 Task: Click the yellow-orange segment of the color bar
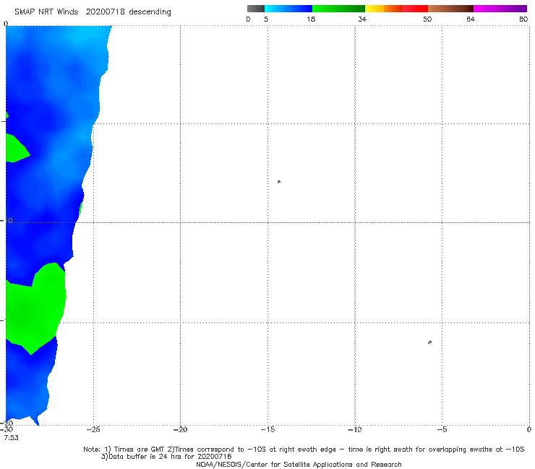pos(384,9)
